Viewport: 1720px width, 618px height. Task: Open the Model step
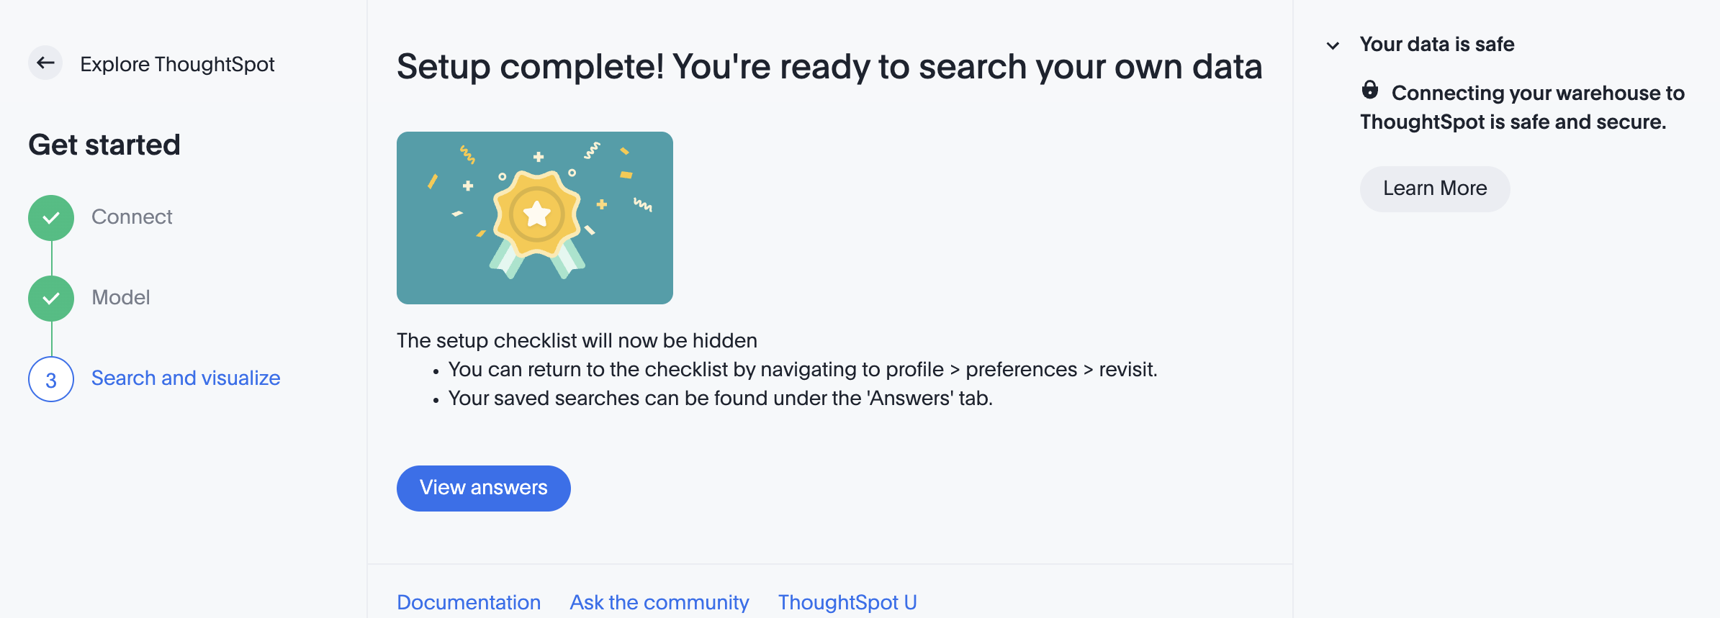[121, 297]
